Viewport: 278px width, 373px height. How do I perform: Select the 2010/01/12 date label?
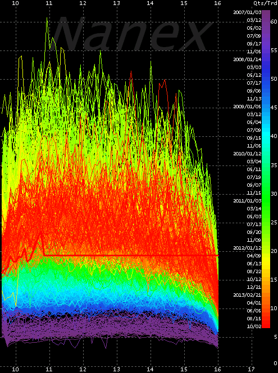coord(247,154)
